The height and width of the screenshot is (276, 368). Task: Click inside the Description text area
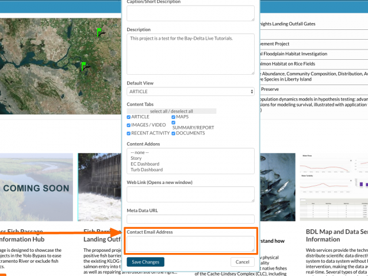[x=190, y=54]
